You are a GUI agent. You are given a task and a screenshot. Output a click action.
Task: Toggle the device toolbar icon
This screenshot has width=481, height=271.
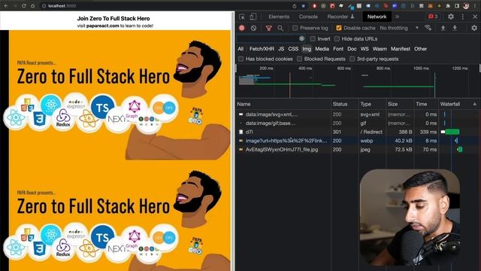[253, 17]
